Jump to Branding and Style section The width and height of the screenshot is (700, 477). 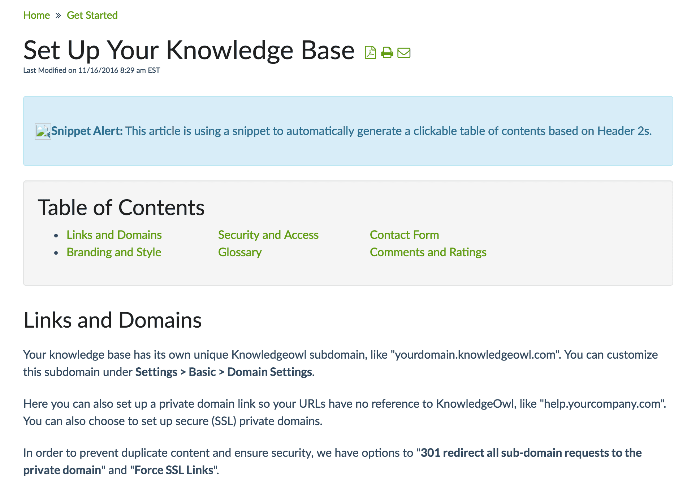[114, 252]
